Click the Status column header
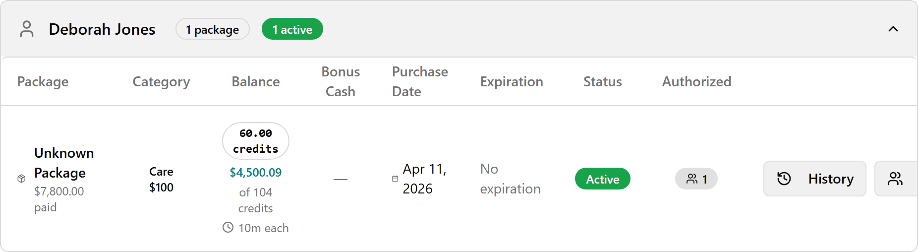The height and width of the screenshot is (252, 918). pos(602,81)
